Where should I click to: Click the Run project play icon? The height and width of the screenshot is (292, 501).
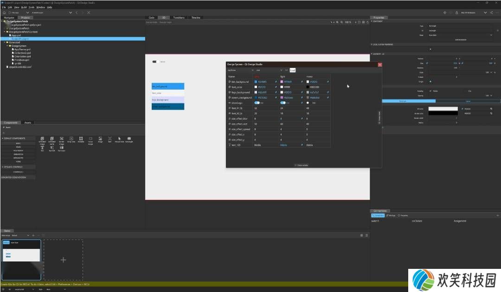pos(10,13)
